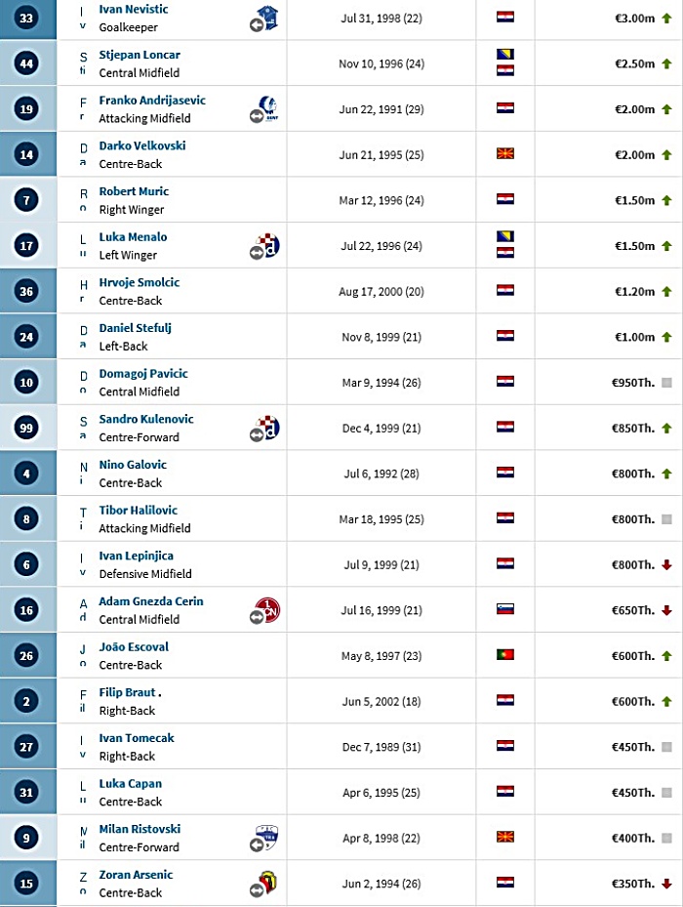Click the red down arrow beside Ivan Lepinjica's value
Screen dimensions: 683x907
666,565
